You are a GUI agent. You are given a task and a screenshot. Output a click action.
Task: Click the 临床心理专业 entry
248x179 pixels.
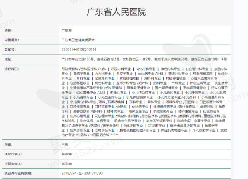click(80, 116)
